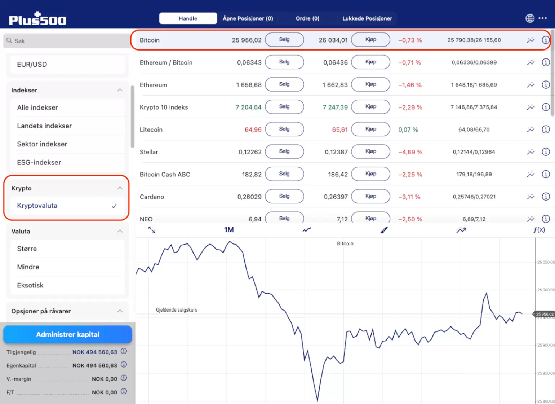Sell Stellar with Selg button
This screenshot has height=404, width=555.
tap(284, 151)
